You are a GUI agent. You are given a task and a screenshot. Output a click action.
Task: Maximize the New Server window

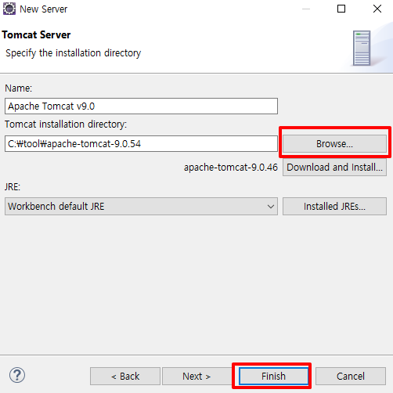tap(341, 9)
